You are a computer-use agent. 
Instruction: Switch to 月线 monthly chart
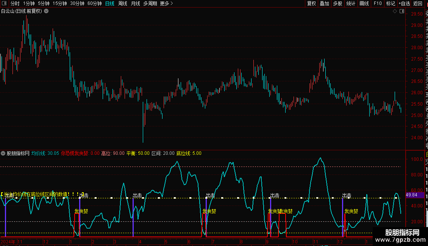(135, 3)
